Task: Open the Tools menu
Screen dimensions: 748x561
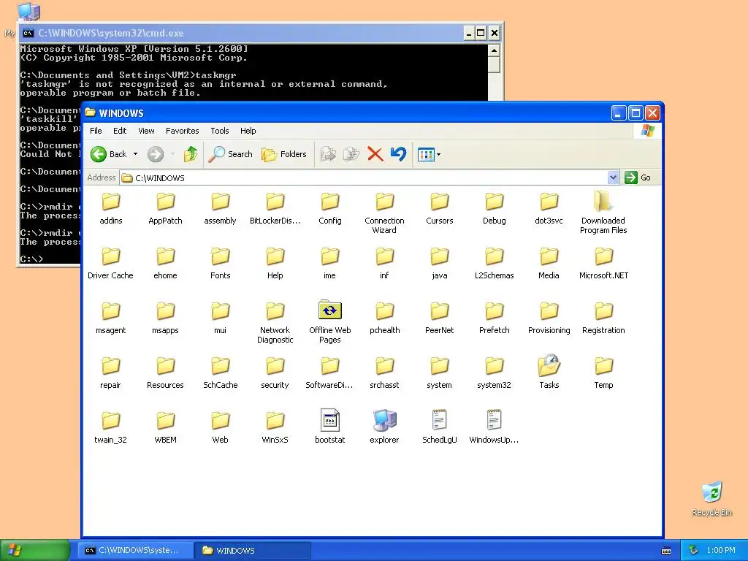Action: click(x=219, y=131)
